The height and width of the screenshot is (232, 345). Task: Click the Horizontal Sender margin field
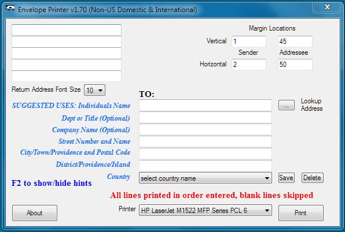(x=249, y=65)
